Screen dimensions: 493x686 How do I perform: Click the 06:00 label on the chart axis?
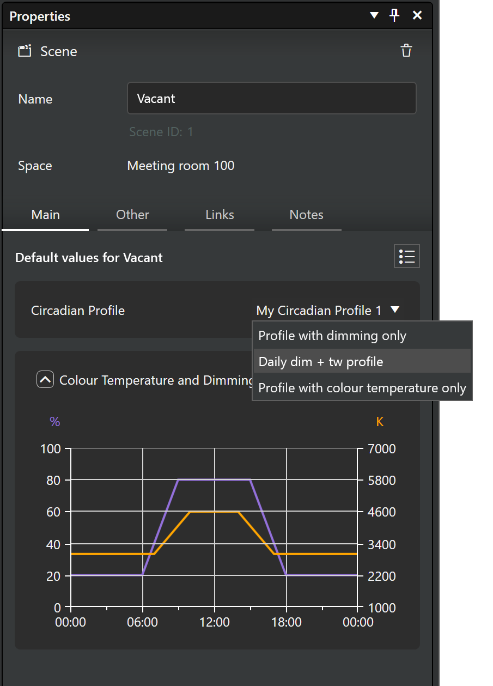coord(143,622)
